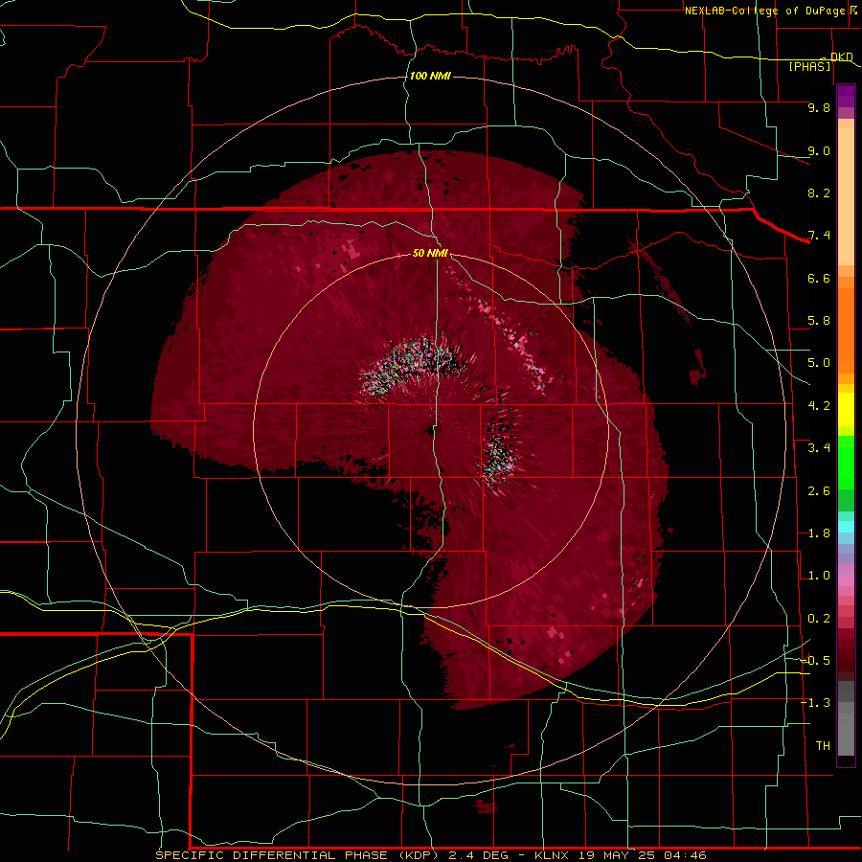The width and height of the screenshot is (862, 862).
Task: Click the 0.2 scale label
Action: point(819,619)
